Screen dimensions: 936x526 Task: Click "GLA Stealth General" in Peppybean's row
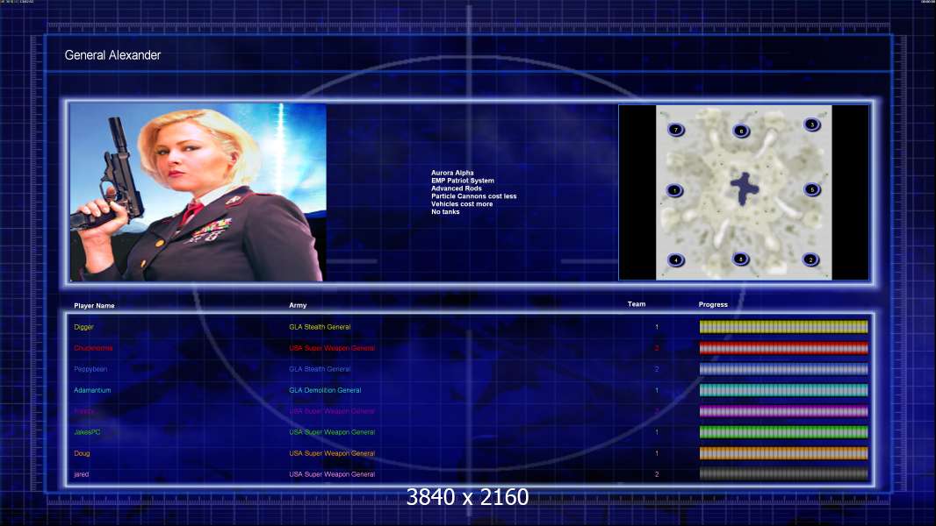click(x=320, y=369)
